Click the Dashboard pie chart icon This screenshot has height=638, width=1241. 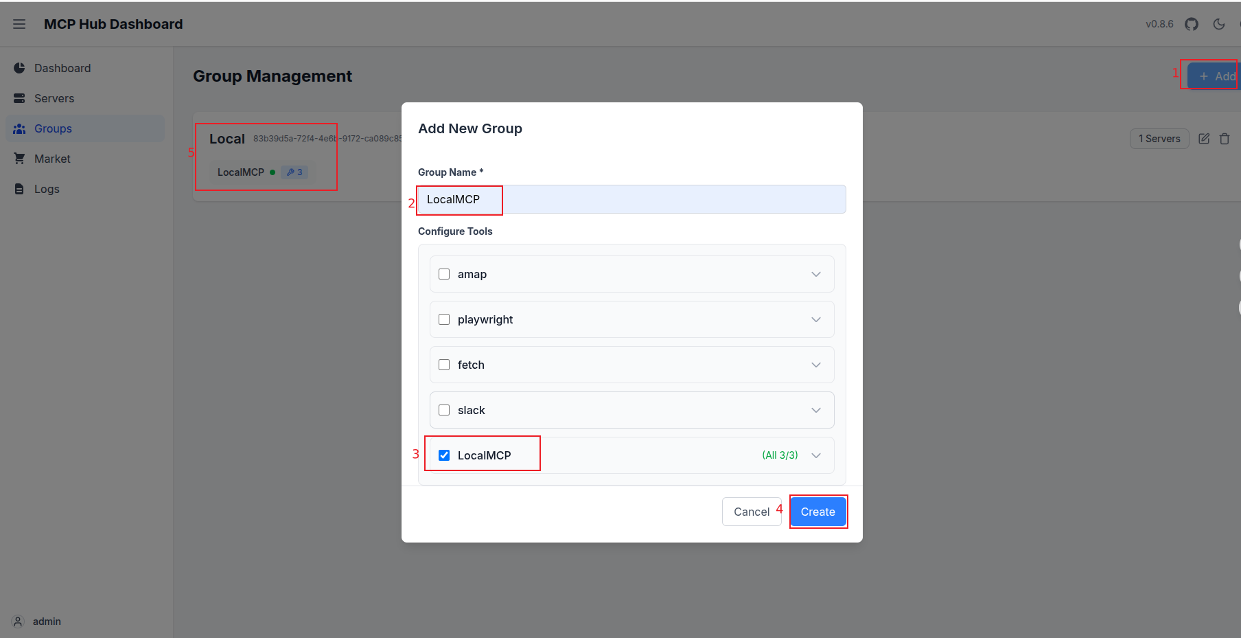tap(19, 68)
